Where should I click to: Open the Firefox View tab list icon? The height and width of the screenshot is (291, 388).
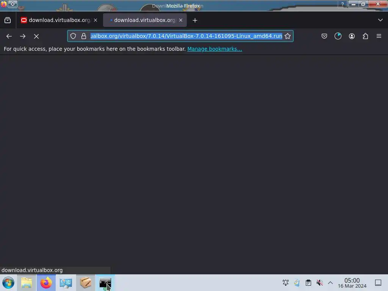pyautogui.click(x=8, y=20)
